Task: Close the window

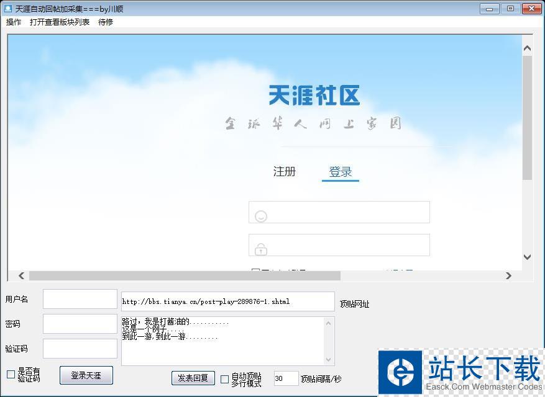Action: (531, 9)
